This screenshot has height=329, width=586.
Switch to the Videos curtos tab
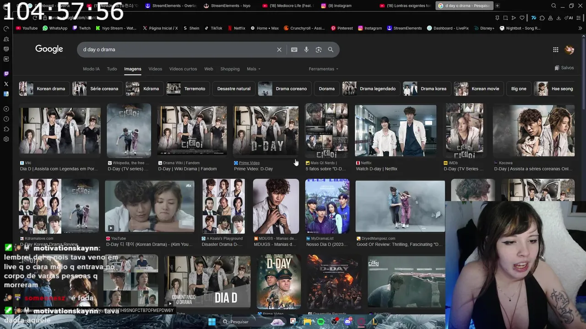[x=183, y=69]
